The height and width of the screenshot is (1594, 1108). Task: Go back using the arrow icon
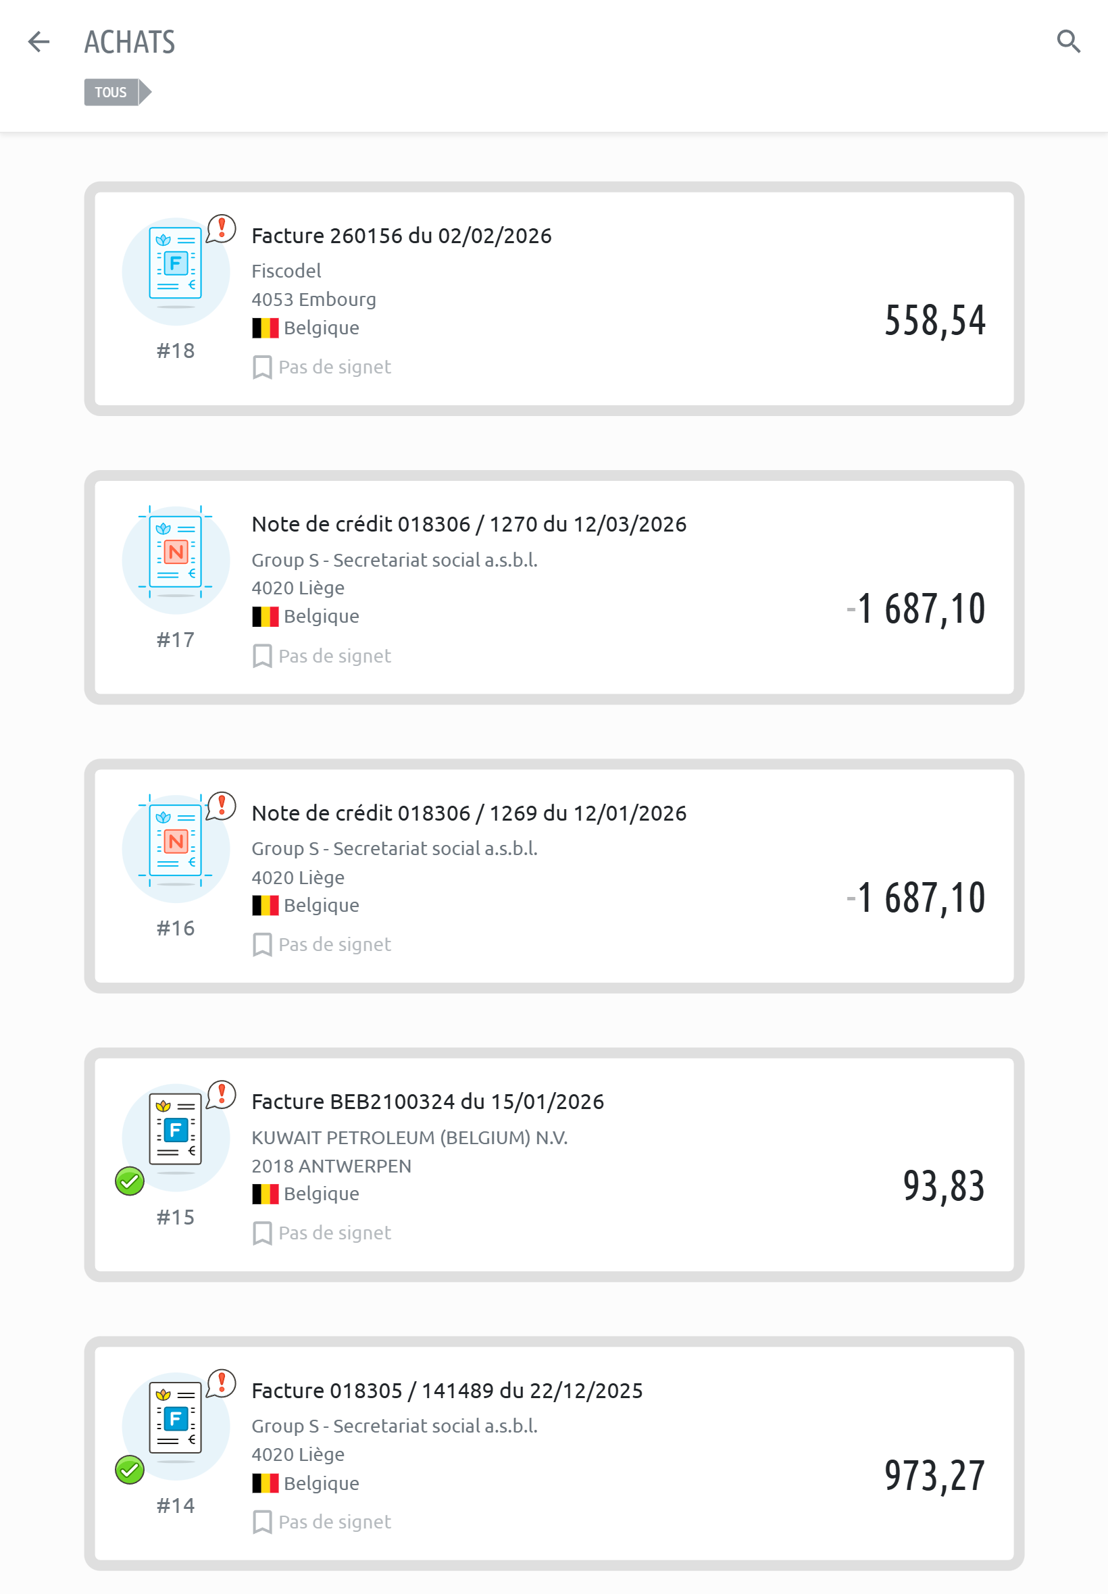[x=39, y=42]
